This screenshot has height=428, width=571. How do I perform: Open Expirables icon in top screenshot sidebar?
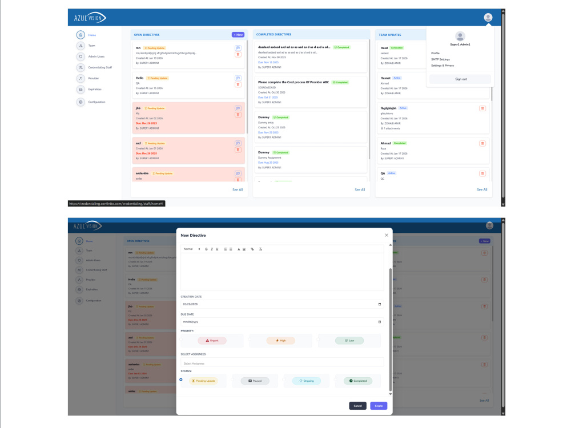[81, 89]
